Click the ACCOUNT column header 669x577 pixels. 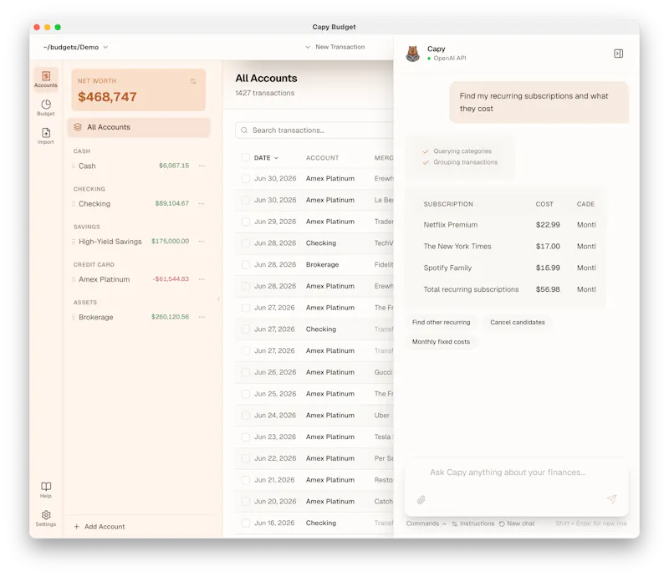[x=322, y=158]
